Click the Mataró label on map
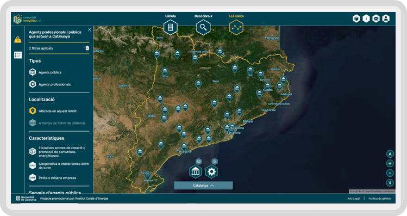Screen dimensions: 407x216 coord(248,121)
